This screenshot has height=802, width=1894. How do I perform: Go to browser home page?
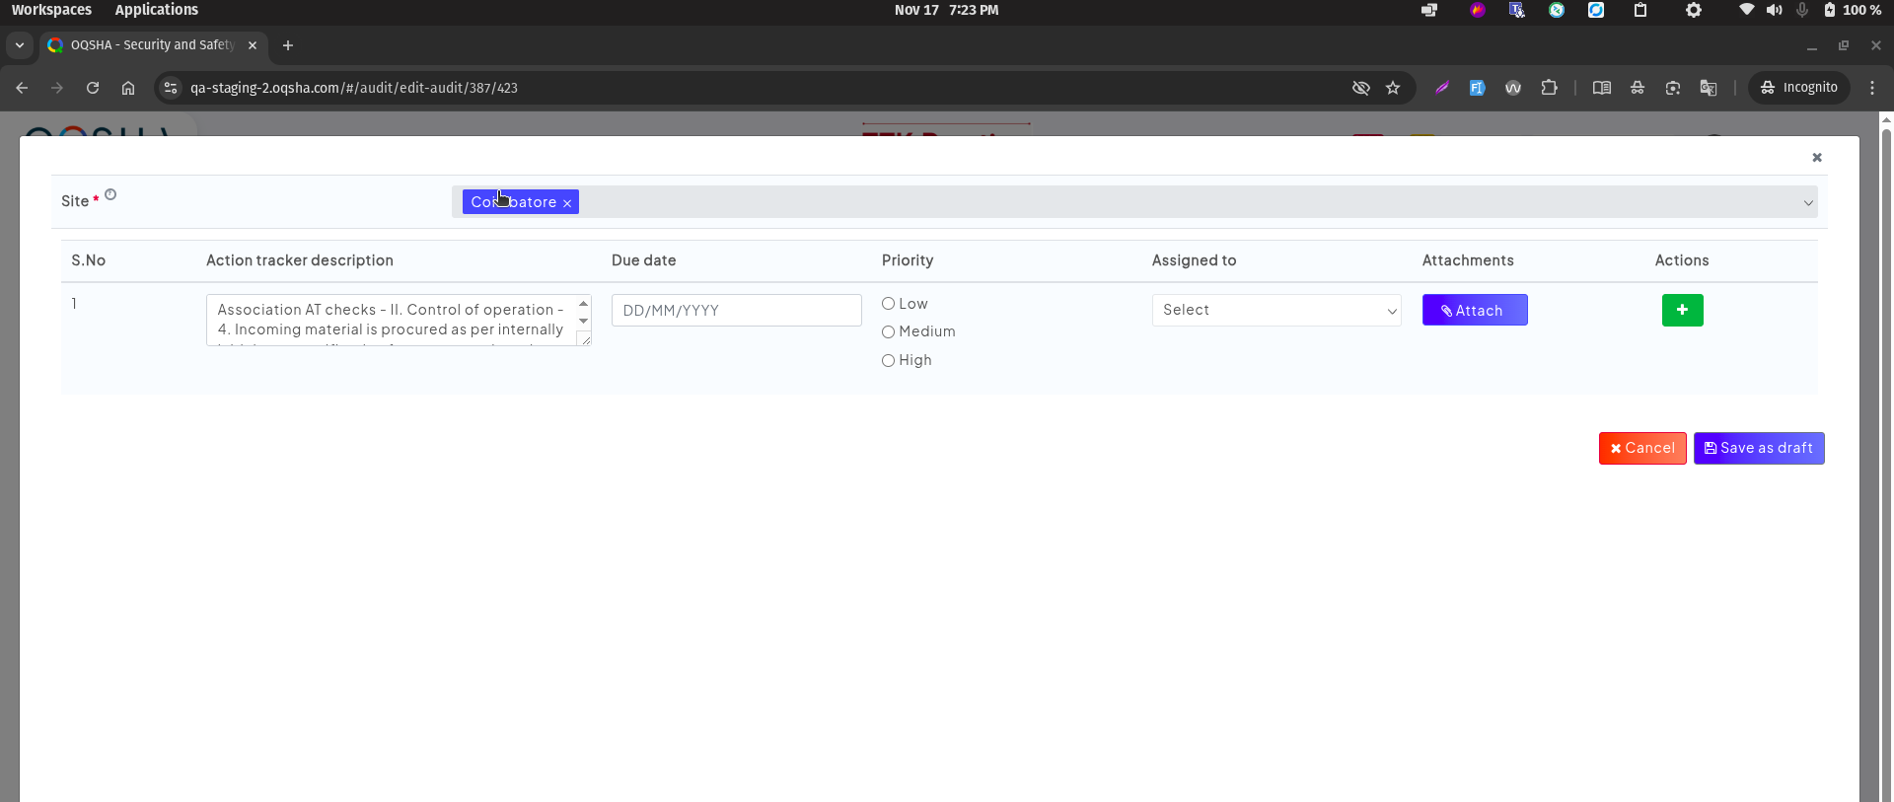128,88
